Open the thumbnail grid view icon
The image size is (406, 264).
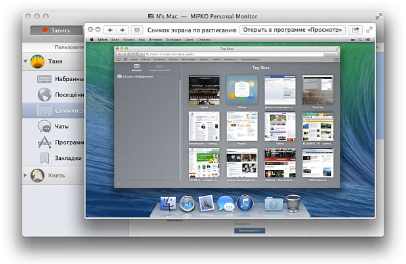click(x=137, y=30)
